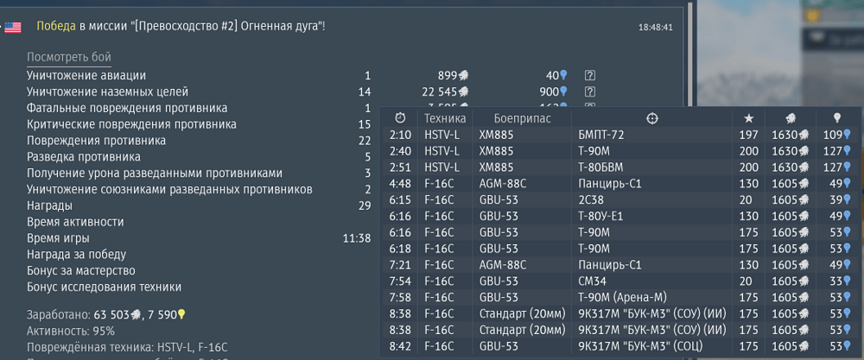Select the 'Т-80У-Е1' target entry

(600, 217)
